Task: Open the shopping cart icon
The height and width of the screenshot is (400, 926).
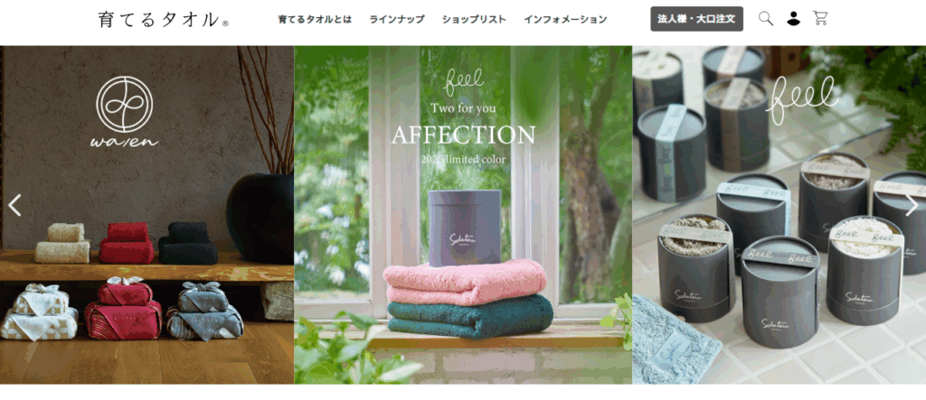Action: coord(819,18)
